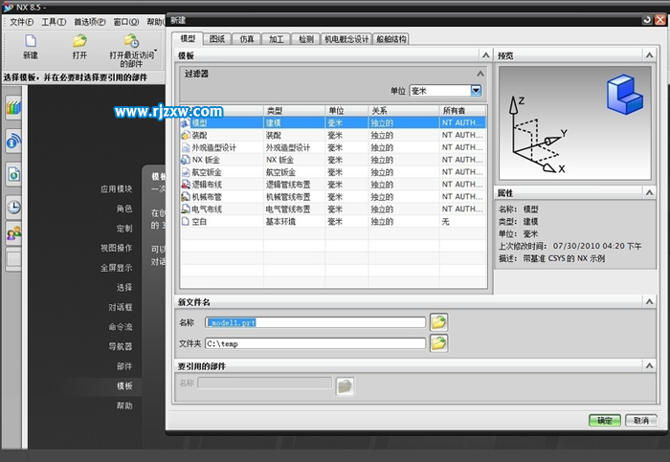Click the 电气布线 template icon

(x=185, y=209)
